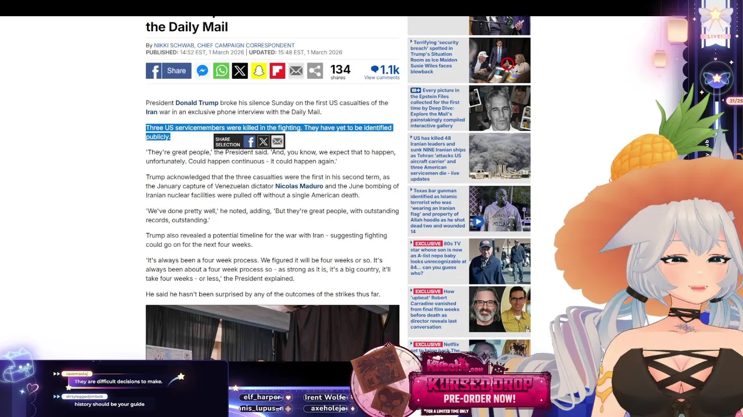743x417 pixels.
Task: Open 80s TV star nepo baby story
Action: (438, 258)
